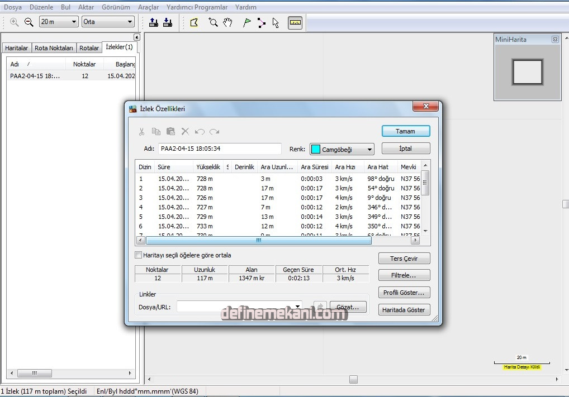Click the receive from device icon
Screen dimensions: 569x397
coord(167,22)
